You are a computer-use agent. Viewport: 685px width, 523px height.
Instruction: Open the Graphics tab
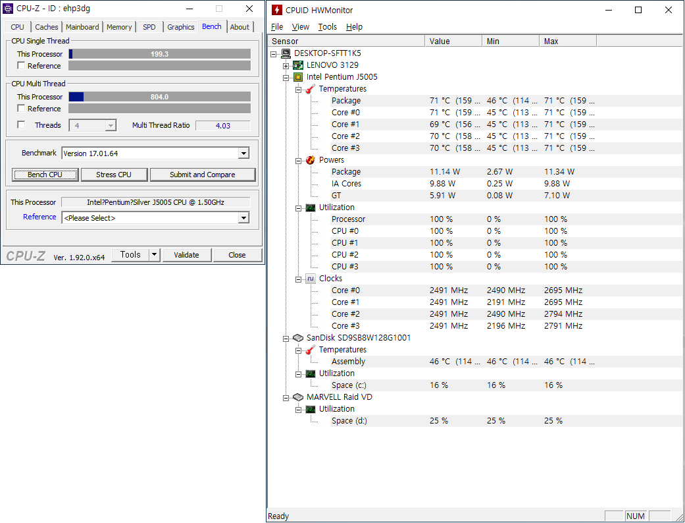[x=180, y=26]
